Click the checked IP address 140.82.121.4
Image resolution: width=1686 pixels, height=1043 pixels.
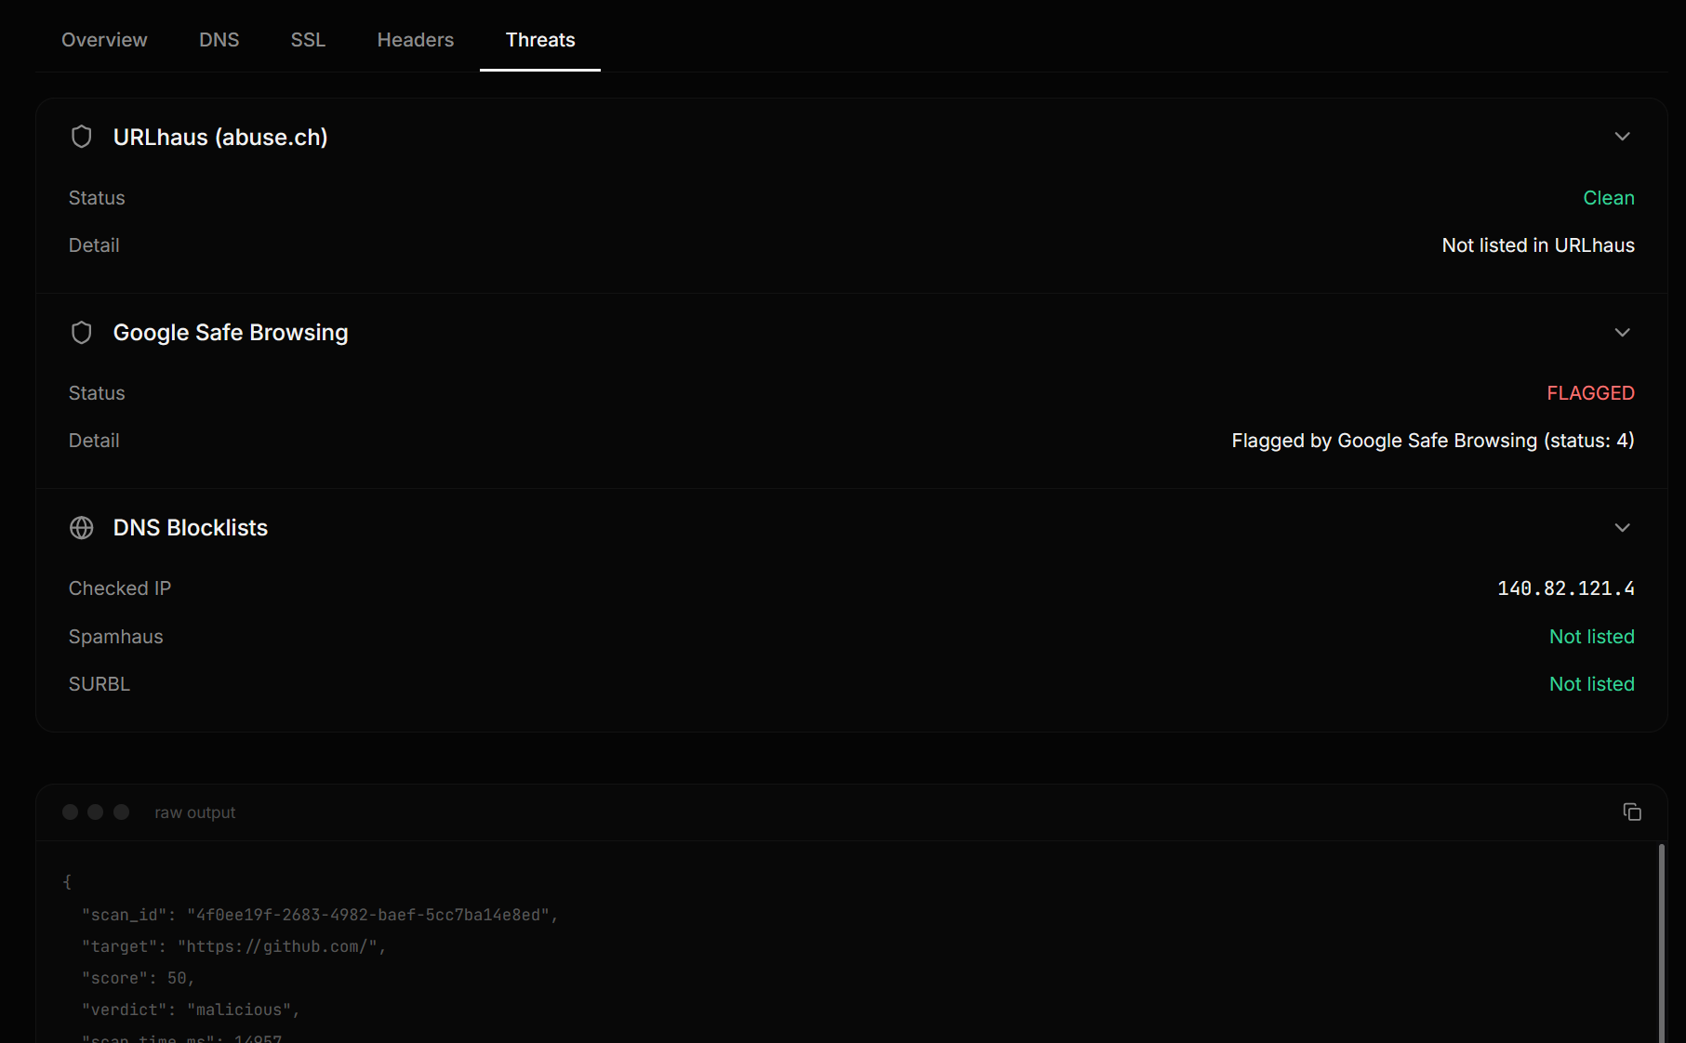tap(1565, 588)
